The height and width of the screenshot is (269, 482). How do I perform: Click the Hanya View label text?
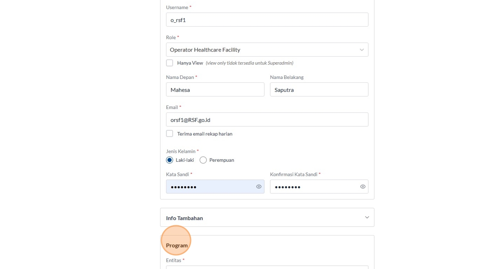coord(190,63)
